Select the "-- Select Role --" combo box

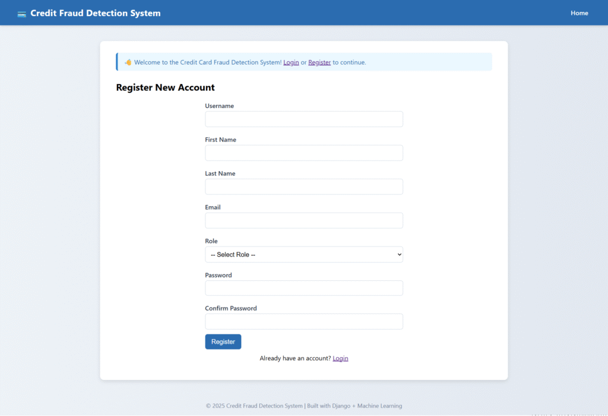[303, 254]
